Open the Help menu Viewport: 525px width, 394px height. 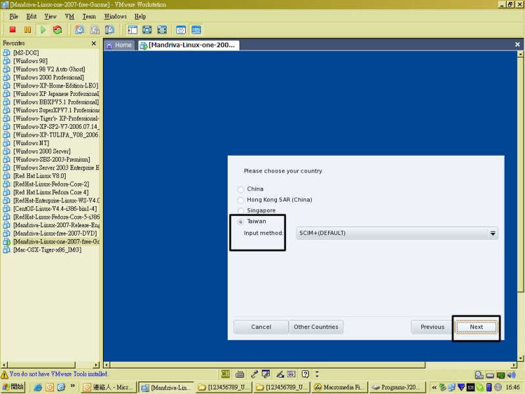(140, 16)
